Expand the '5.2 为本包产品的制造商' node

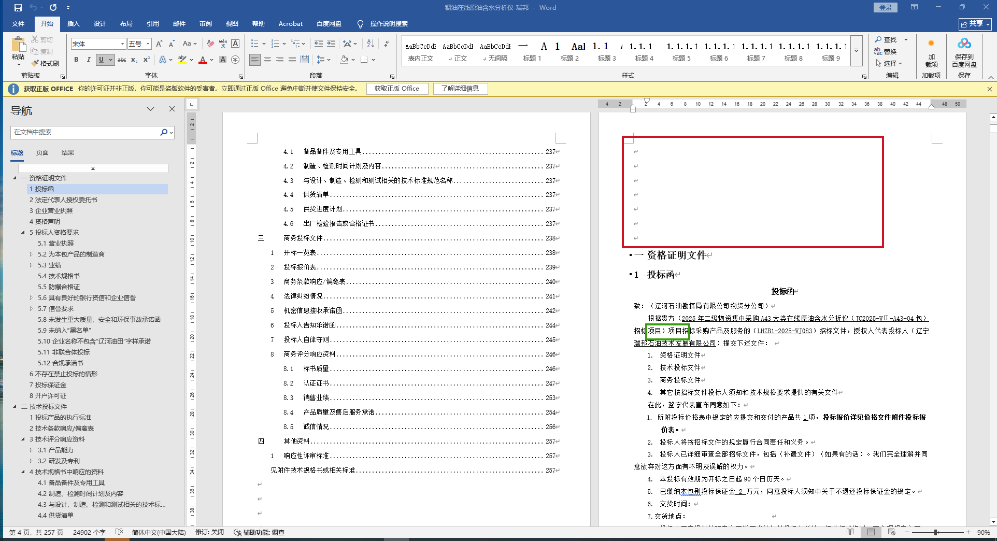(x=31, y=254)
